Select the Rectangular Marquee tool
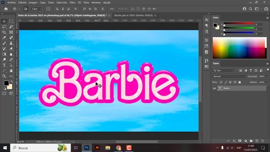Viewport: 270px width, 152px height. [11, 21]
